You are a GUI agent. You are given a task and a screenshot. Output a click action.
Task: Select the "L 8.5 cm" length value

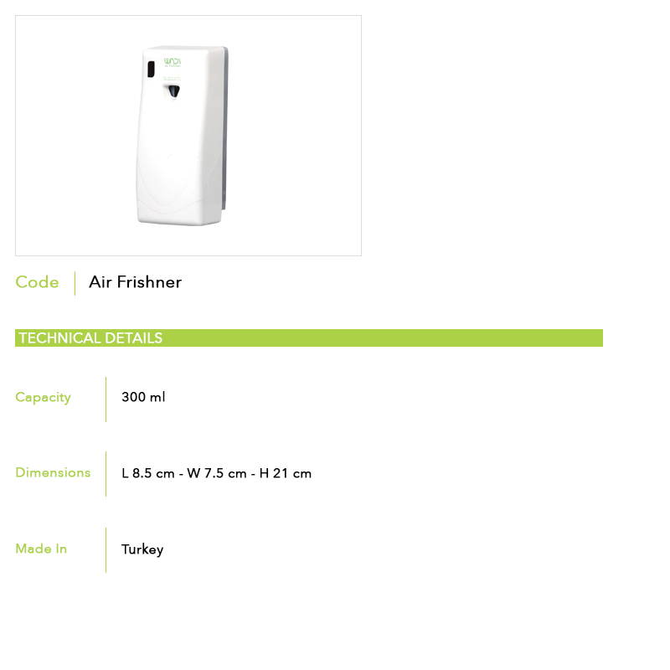[x=147, y=473]
